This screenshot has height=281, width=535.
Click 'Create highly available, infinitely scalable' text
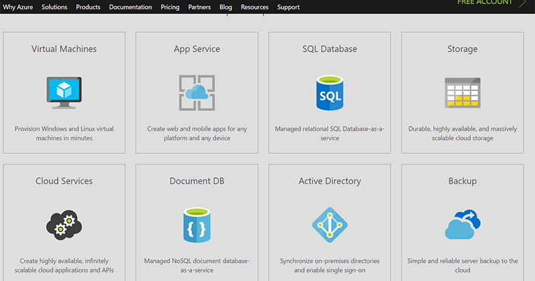(64, 266)
